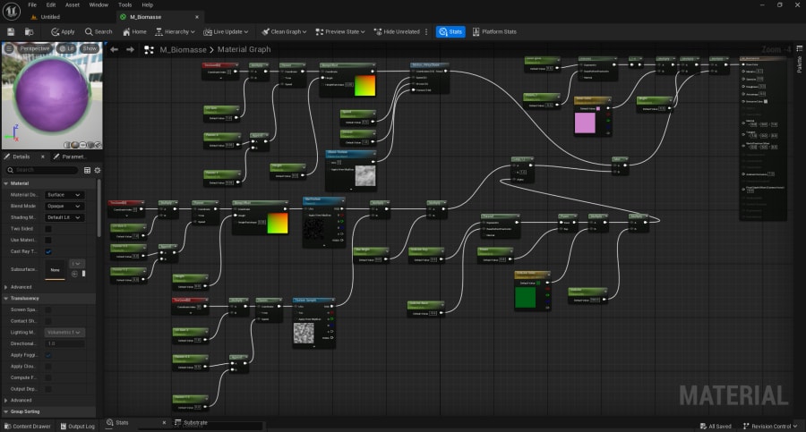Select sphere preview primitive icon

[75, 145]
